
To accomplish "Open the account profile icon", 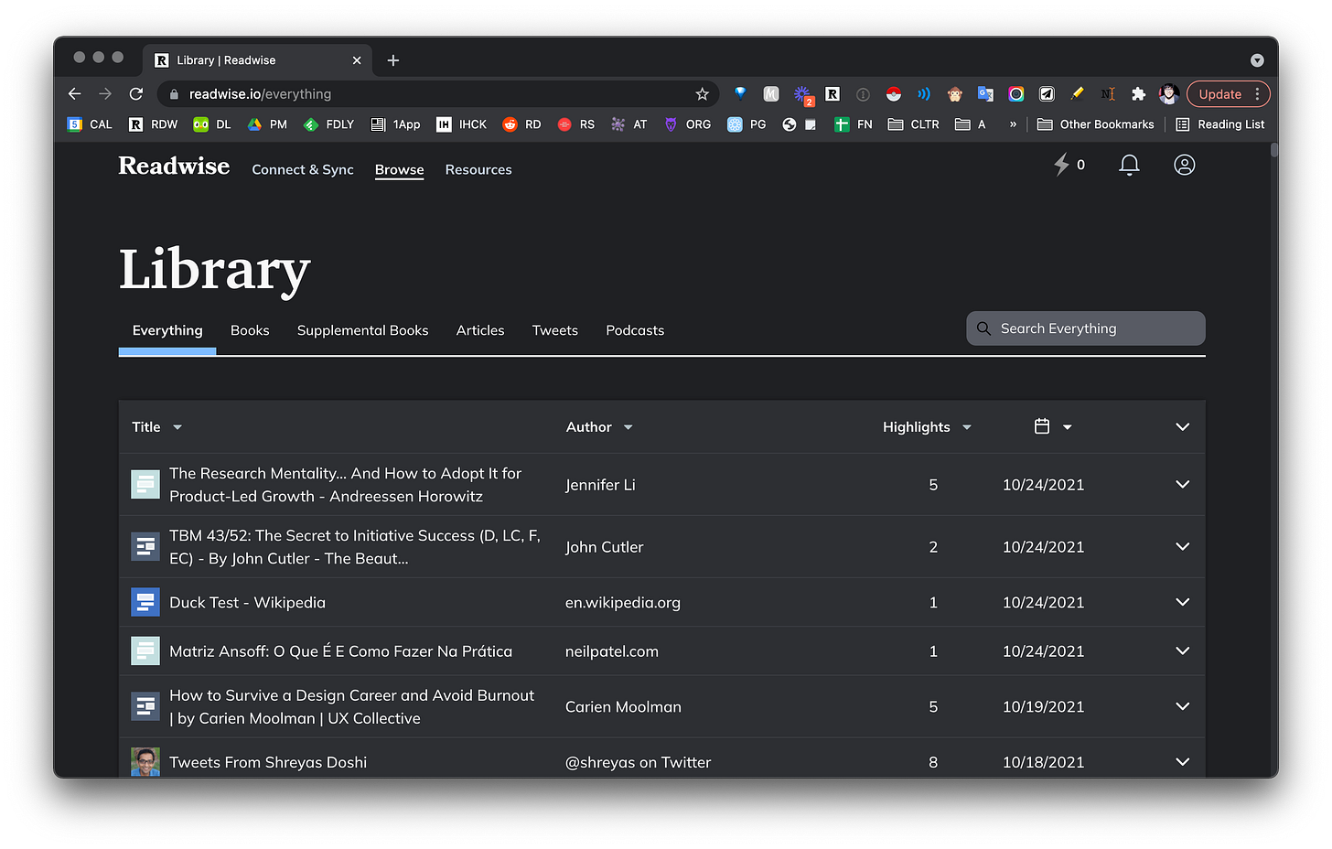I will point(1184,165).
